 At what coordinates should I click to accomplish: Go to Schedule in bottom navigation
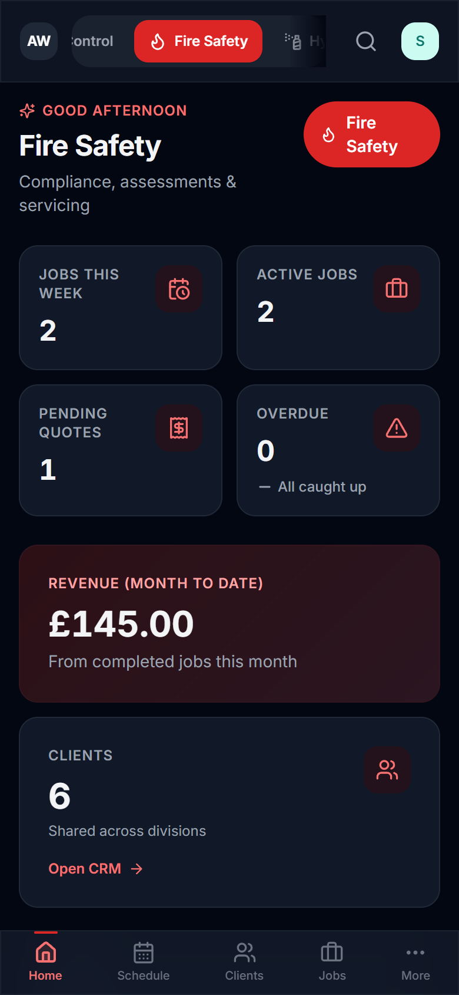coord(144,962)
